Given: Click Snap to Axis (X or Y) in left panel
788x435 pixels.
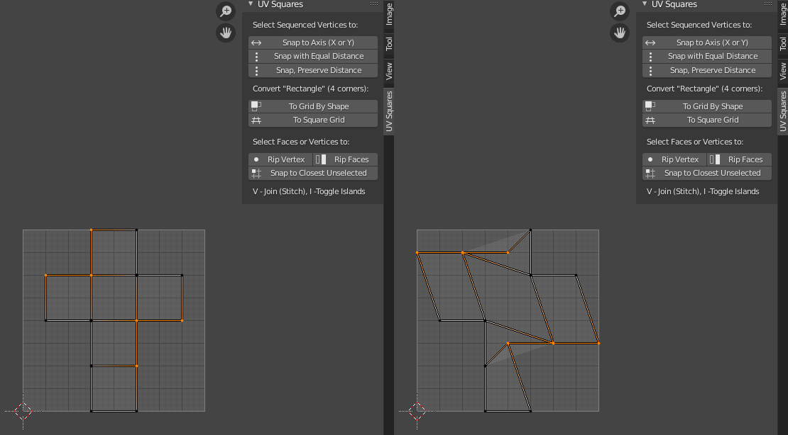Looking at the screenshot, I should 313,43.
